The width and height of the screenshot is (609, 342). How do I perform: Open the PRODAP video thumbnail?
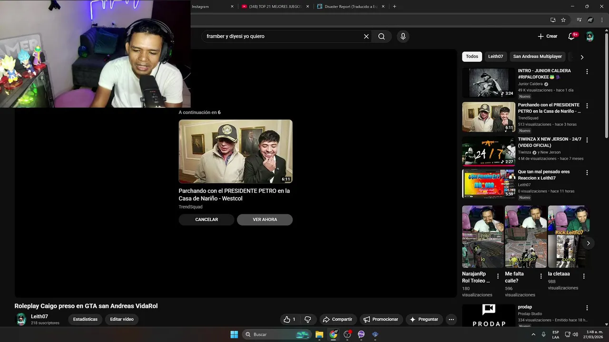click(489, 315)
